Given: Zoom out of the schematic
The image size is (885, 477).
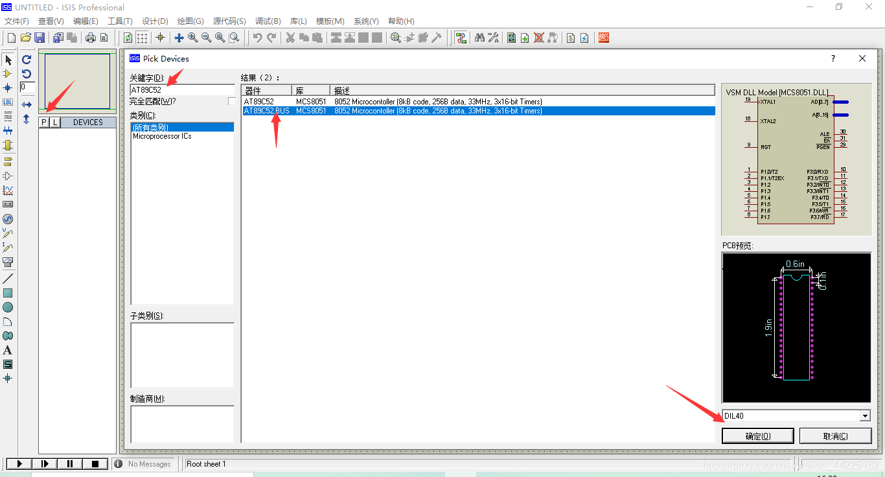Looking at the screenshot, I should (x=206, y=38).
